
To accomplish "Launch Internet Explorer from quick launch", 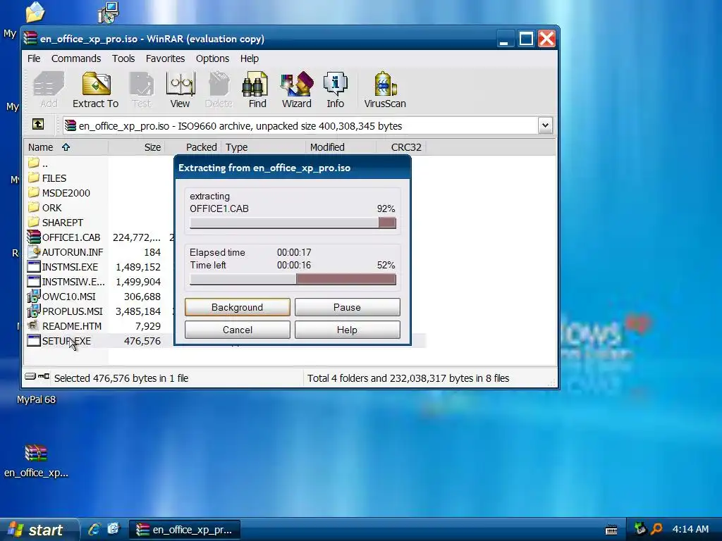I will click(94, 529).
